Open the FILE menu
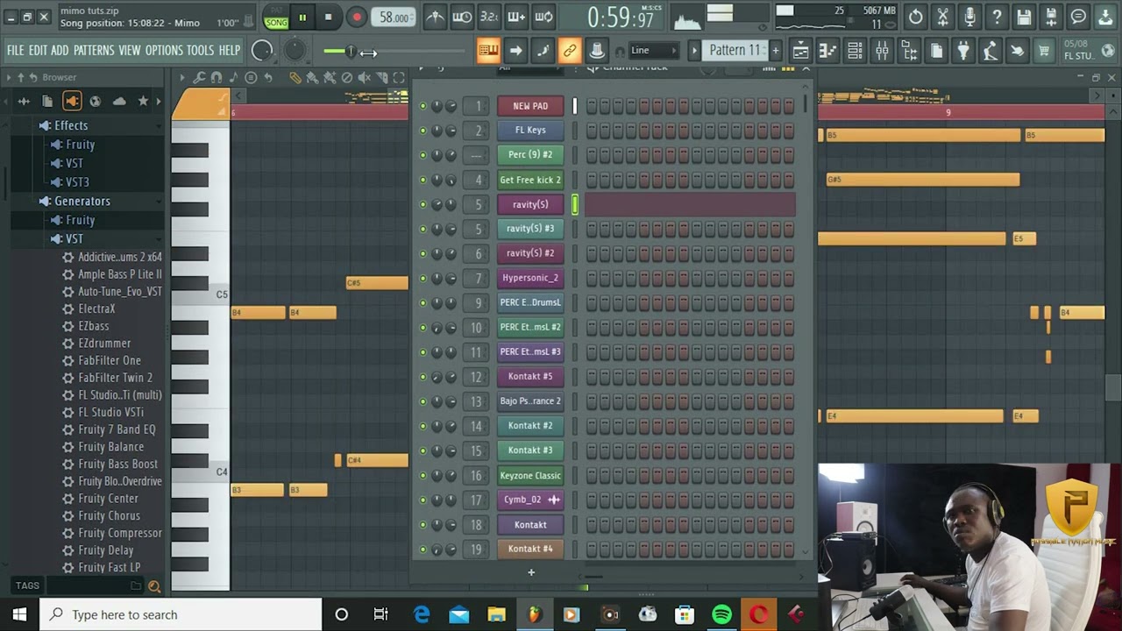Screen dimensions: 1122x631 coord(16,51)
